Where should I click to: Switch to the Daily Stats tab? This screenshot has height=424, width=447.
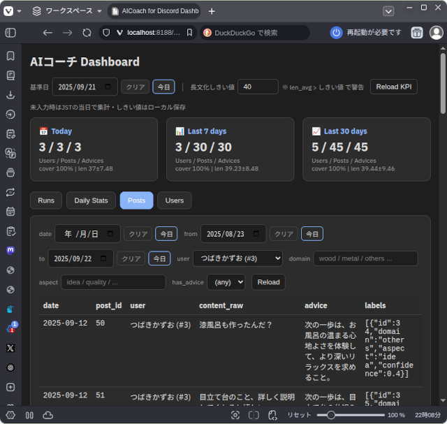tap(91, 200)
